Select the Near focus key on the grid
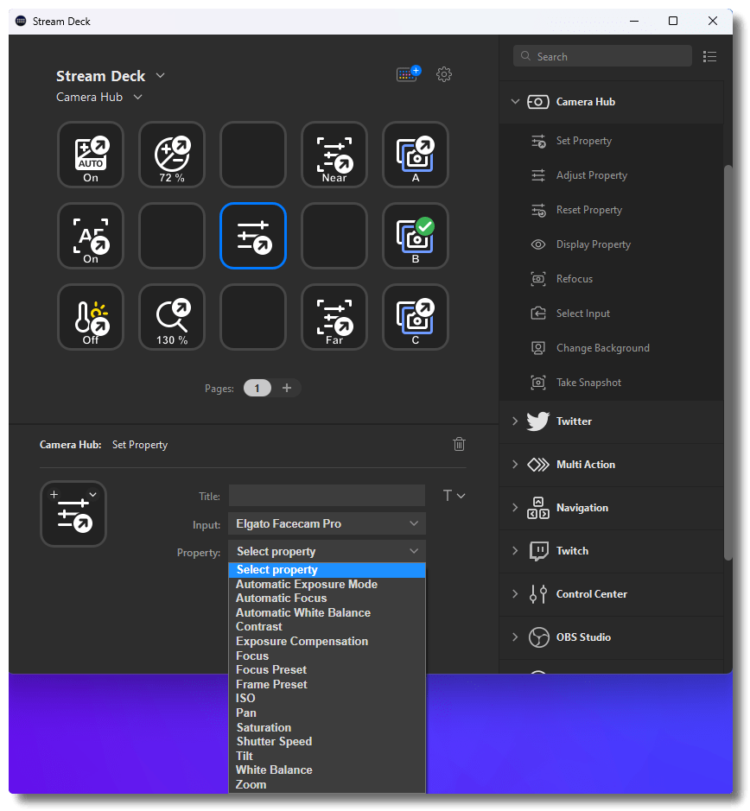Image resolution: width=750 pixels, height=811 pixels. tap(334, 155)
